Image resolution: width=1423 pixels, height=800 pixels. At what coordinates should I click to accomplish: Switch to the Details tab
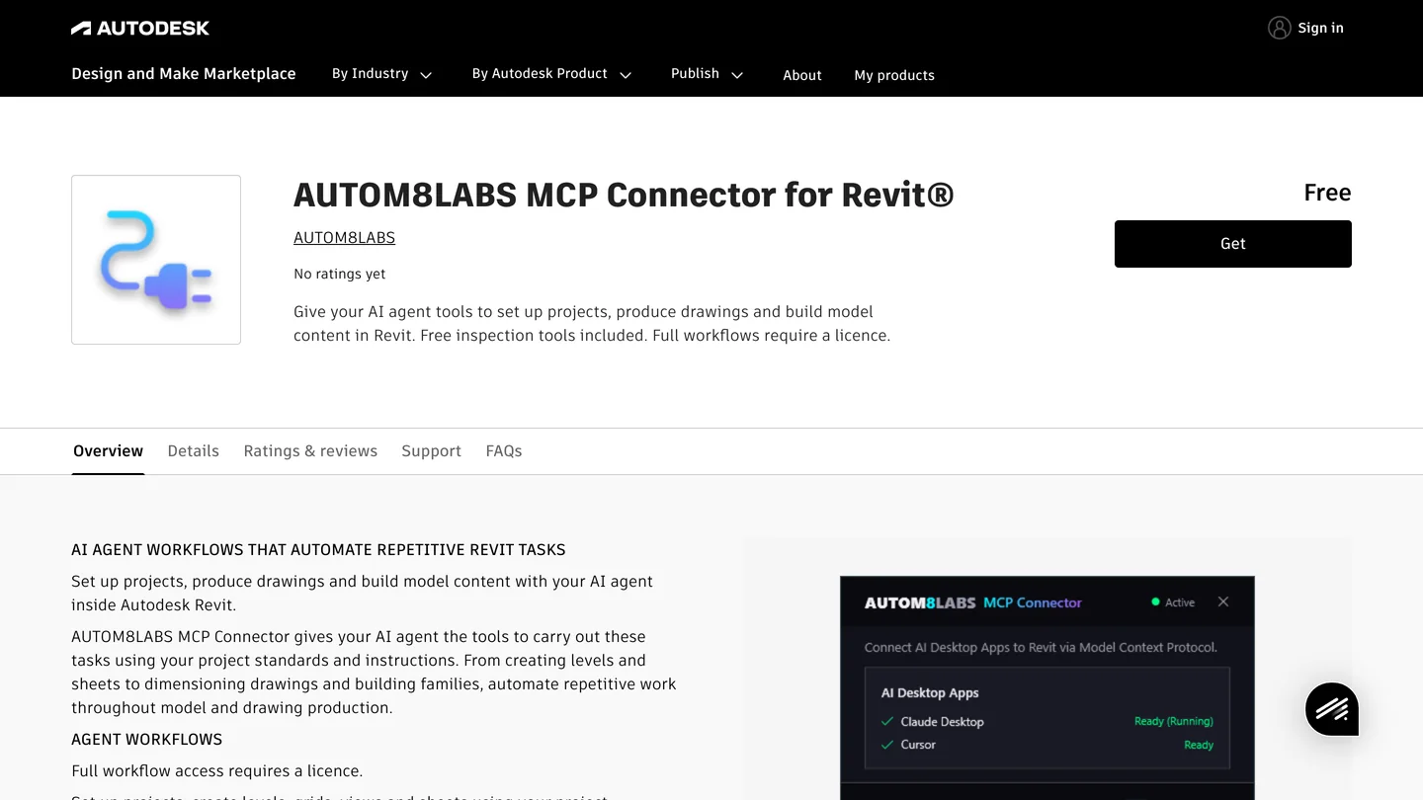point(194,451)
